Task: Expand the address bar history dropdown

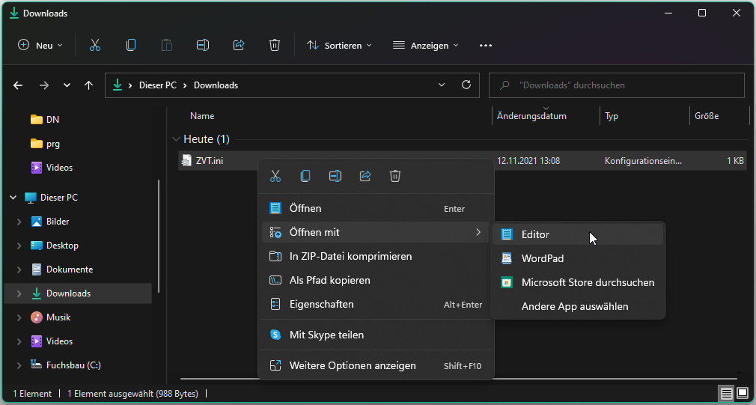Action: [x=441, y=85]
